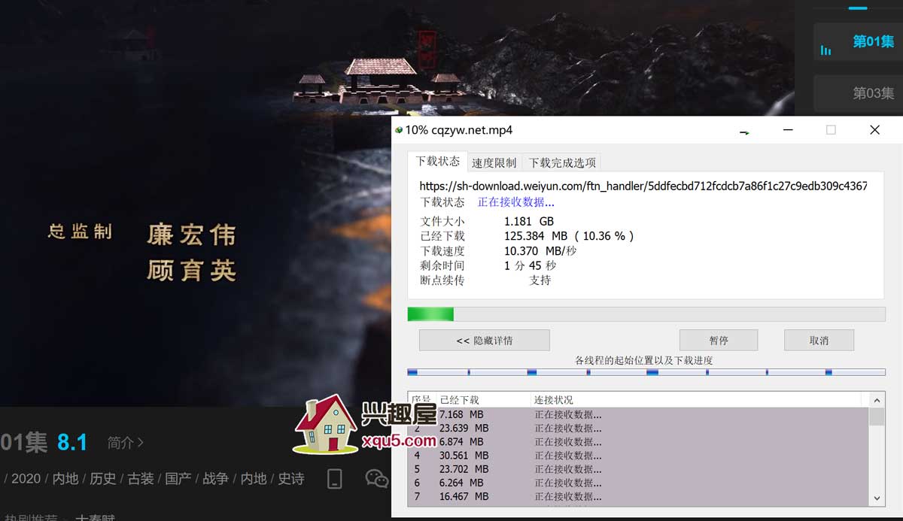The width and height of the screenshot is (903, 521).
Task: Open the 古装 tag link
Action: click(141, 479)
